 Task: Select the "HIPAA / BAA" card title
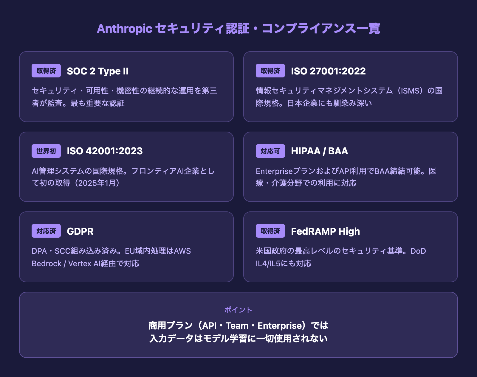[319, 151]
